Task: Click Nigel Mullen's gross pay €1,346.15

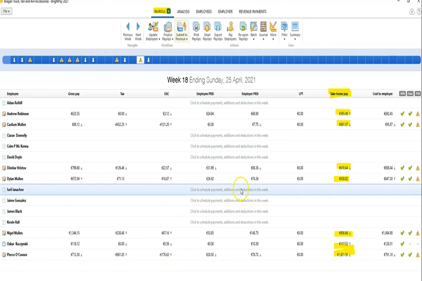Action: (x=74, y=233)
